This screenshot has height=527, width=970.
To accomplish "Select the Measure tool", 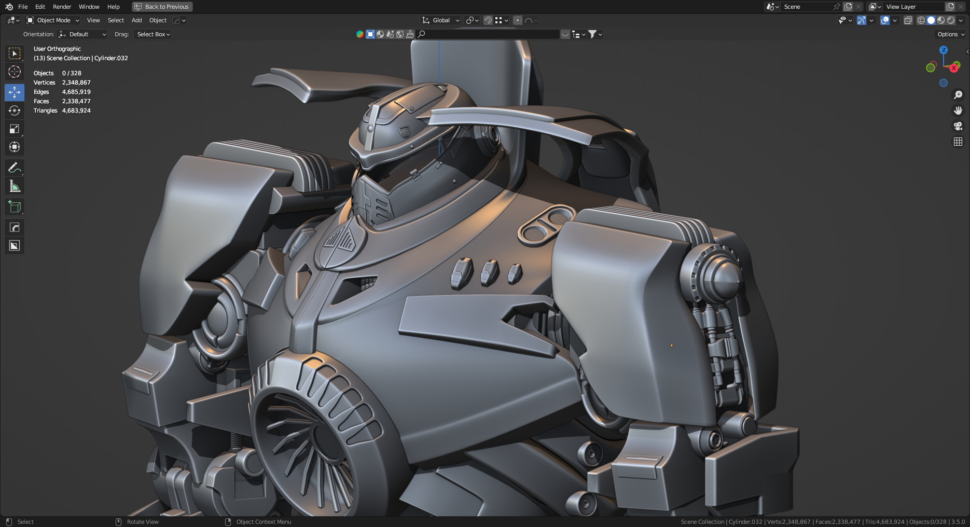I will coord(15,186).
